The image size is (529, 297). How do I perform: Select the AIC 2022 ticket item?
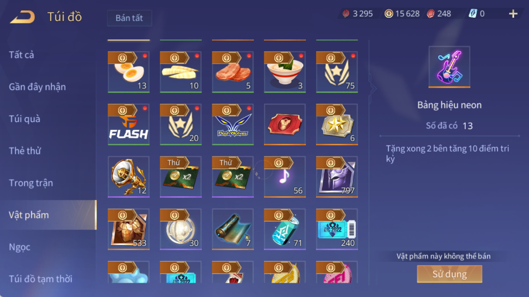[x=337, y=229]
